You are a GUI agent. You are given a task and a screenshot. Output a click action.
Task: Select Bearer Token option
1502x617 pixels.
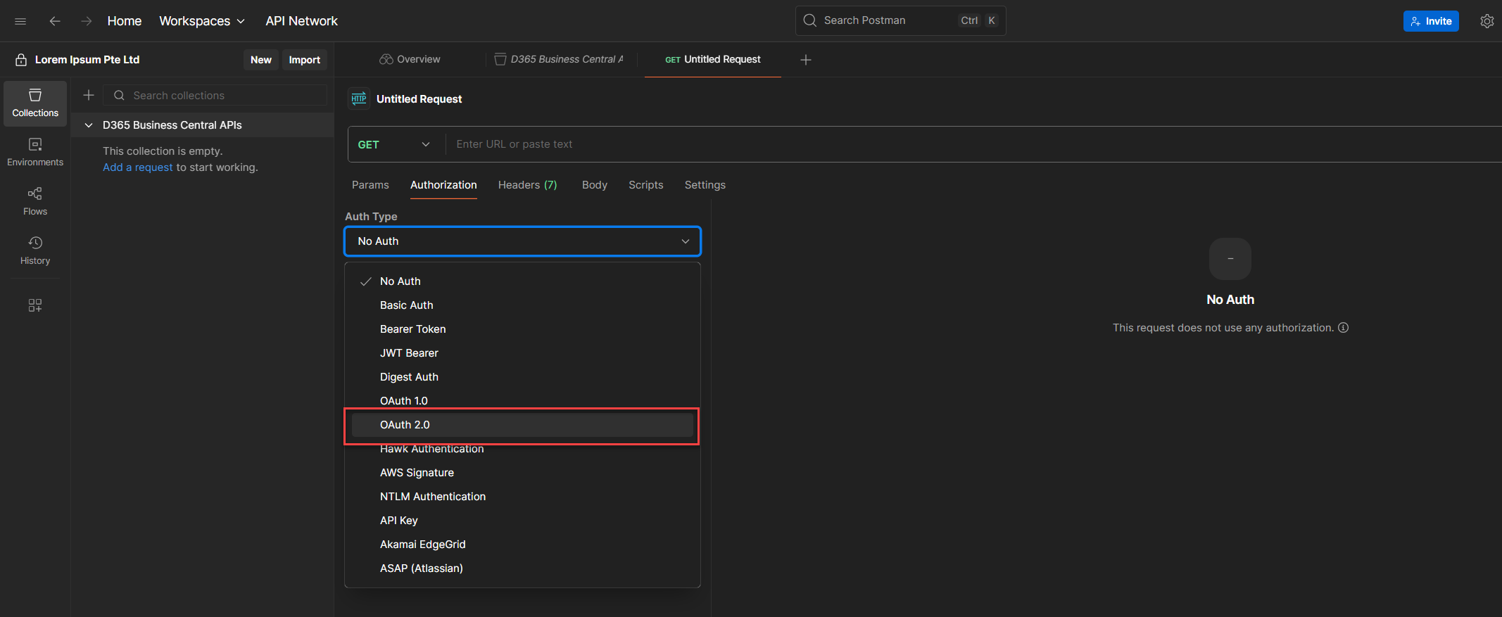[x=522, y=329]
